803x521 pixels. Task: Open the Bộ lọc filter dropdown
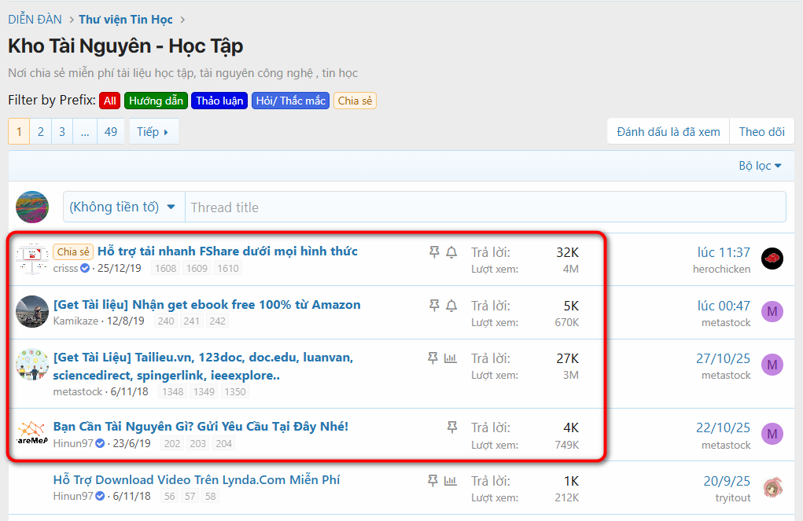click(760, 166)
